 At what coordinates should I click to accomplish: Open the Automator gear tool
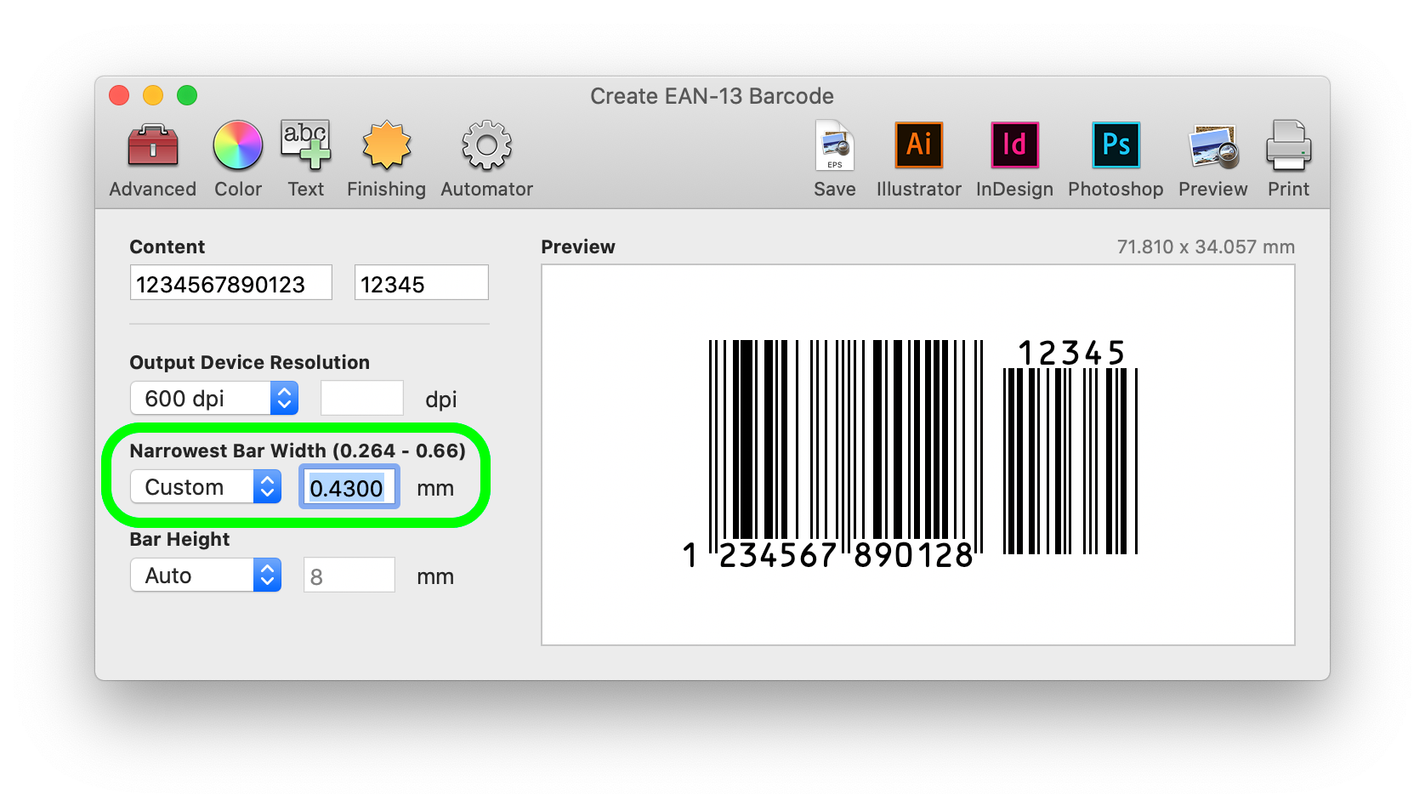pos(486,159)
